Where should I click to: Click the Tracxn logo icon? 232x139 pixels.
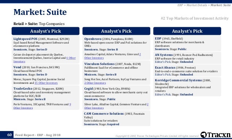[x=204, y=135]
